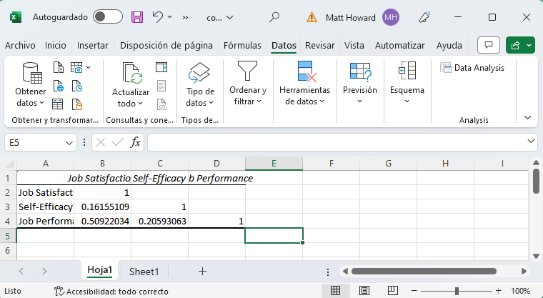Screen dimensions: 543x298
Task: Click the insert function fx icon
Action: [x=135, y=142]
